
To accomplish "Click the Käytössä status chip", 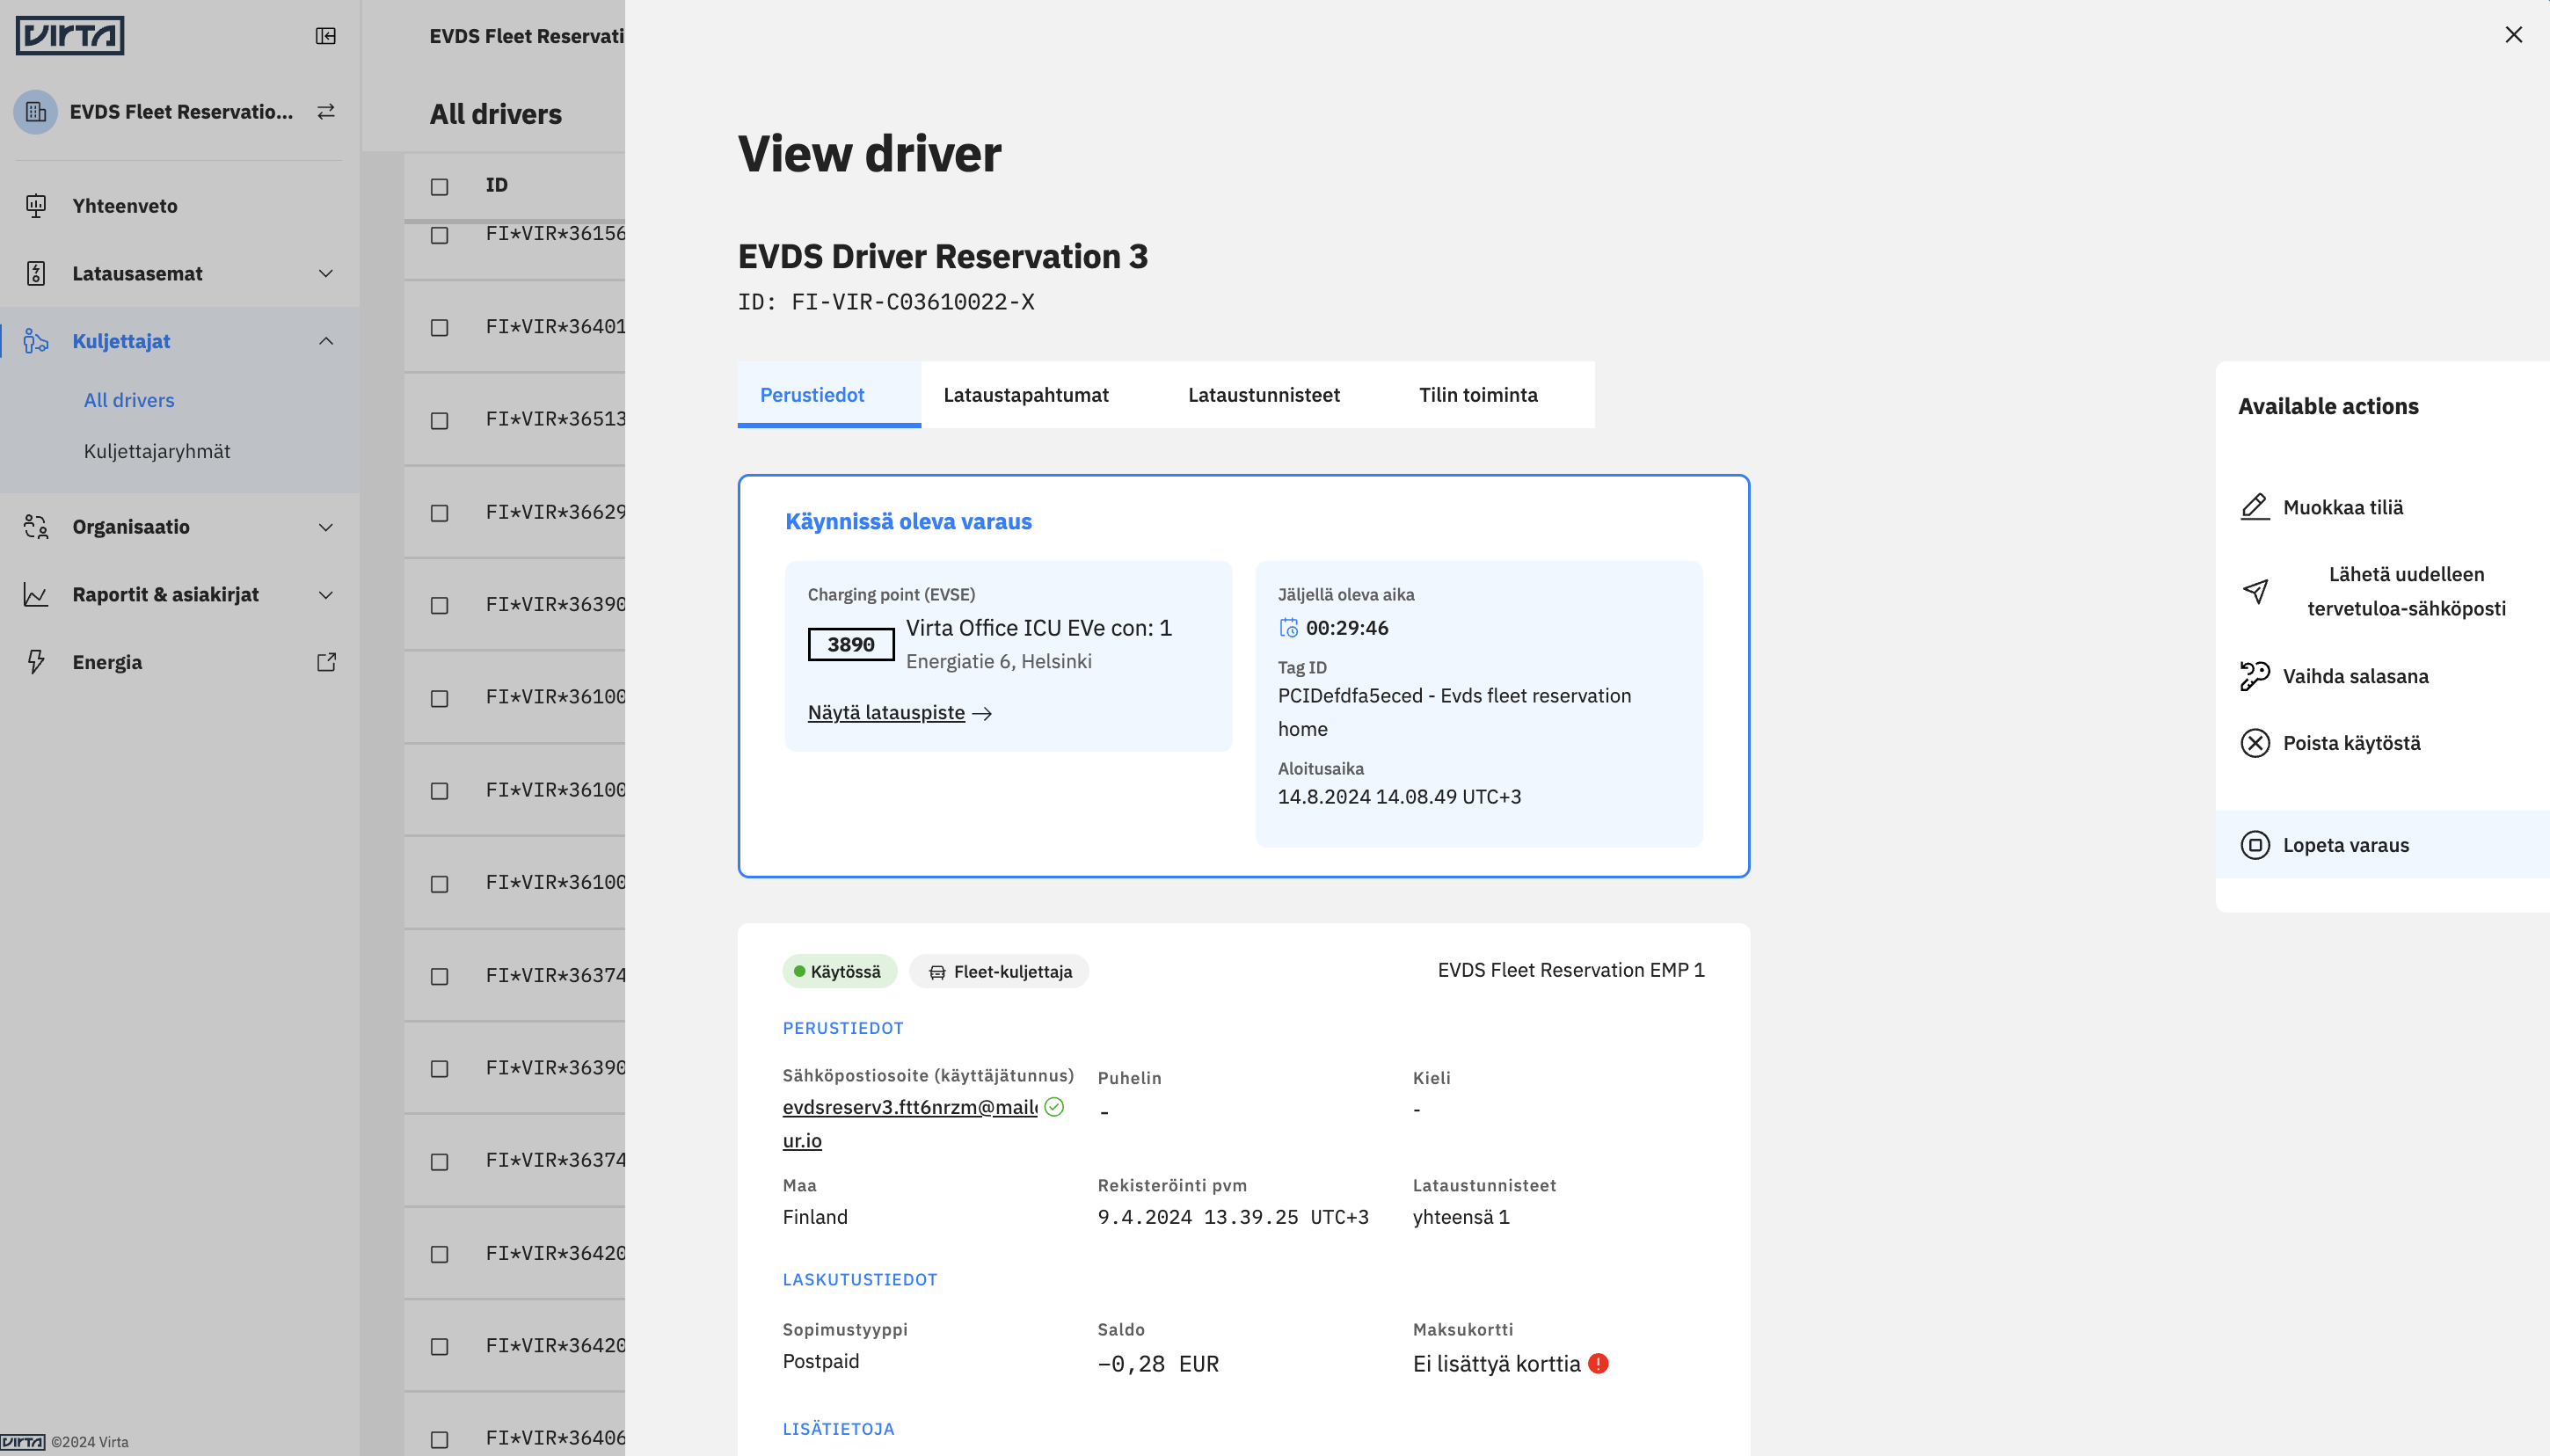I will [x=840, y=972].
